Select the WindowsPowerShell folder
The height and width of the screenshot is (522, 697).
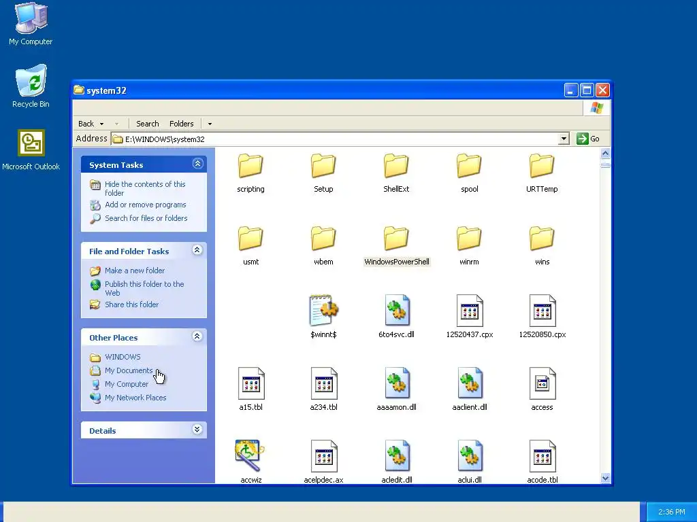pos(397,246)
